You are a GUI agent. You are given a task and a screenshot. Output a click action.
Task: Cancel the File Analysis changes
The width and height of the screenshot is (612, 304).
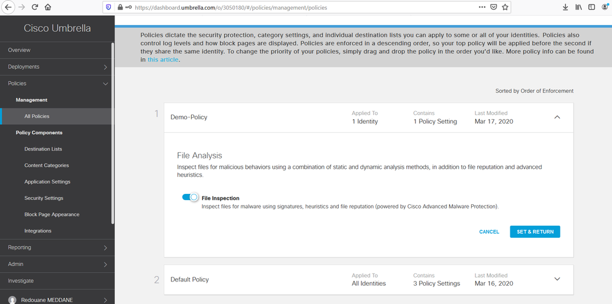(489, 231)
